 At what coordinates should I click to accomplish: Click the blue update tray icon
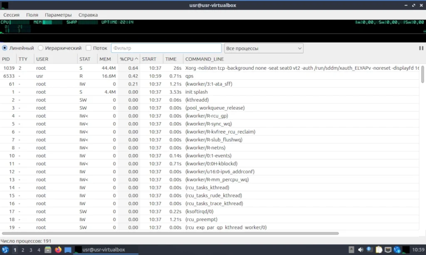(397, 250)
